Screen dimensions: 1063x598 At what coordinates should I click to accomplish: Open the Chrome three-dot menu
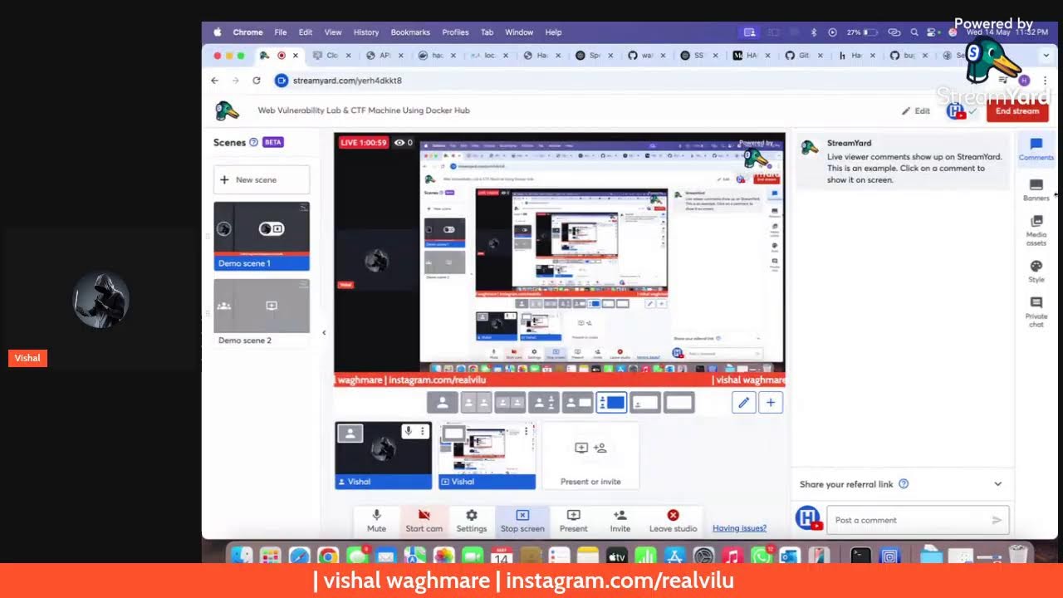coord(1045,81)
